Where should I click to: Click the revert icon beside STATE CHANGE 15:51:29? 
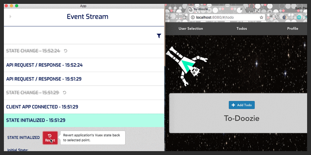[65, 93]
